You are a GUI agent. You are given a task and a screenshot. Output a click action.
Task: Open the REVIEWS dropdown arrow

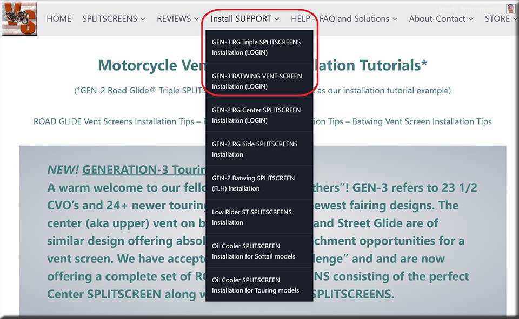[195, 19]
